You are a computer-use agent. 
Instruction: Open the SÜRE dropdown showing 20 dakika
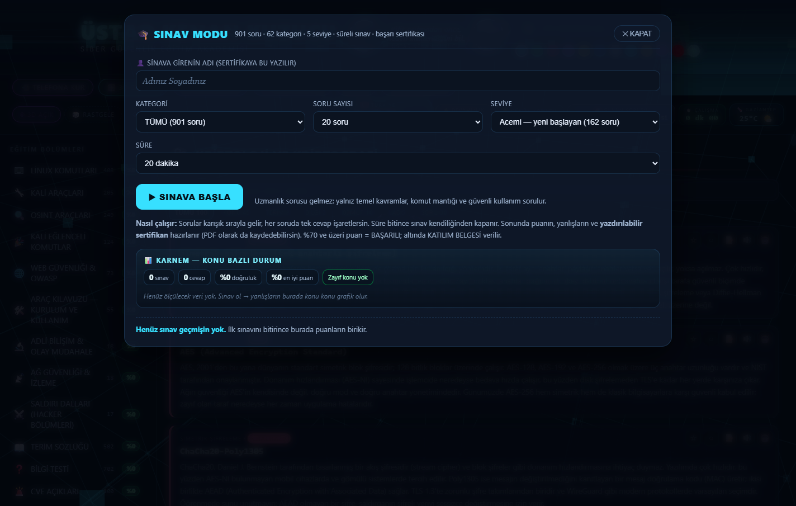[x=397, y=163]
